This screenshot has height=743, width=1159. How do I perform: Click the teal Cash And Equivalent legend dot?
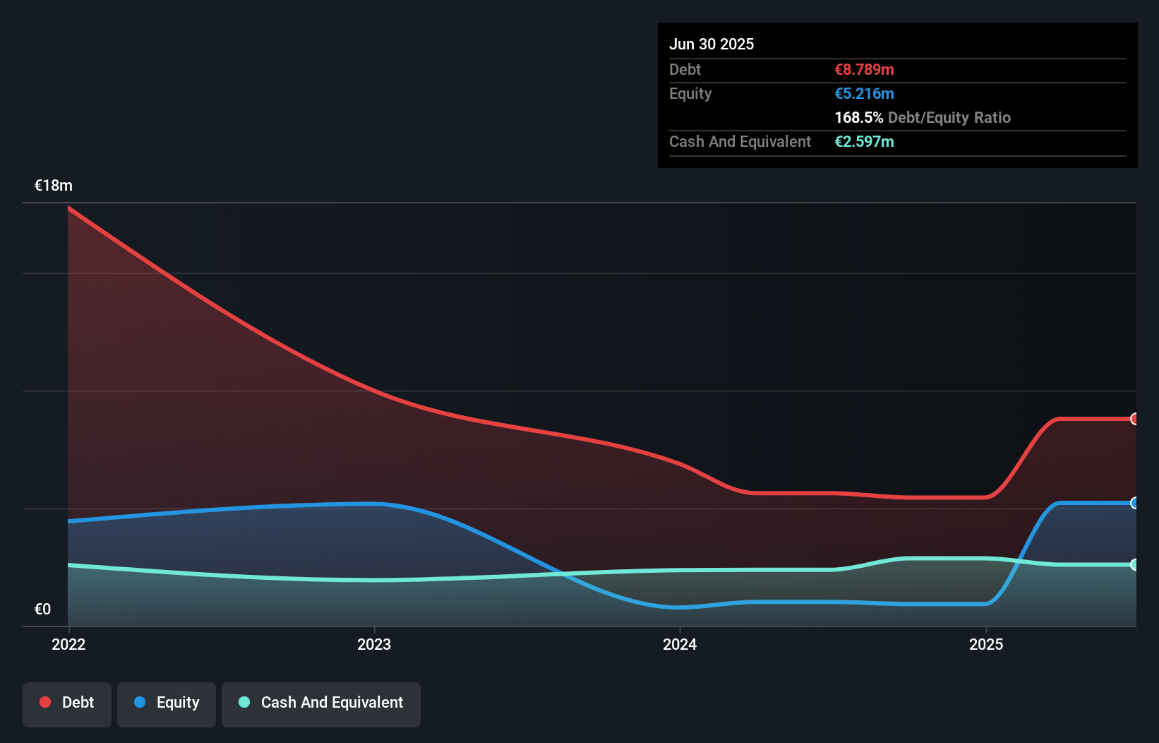[x=243, y=702]
